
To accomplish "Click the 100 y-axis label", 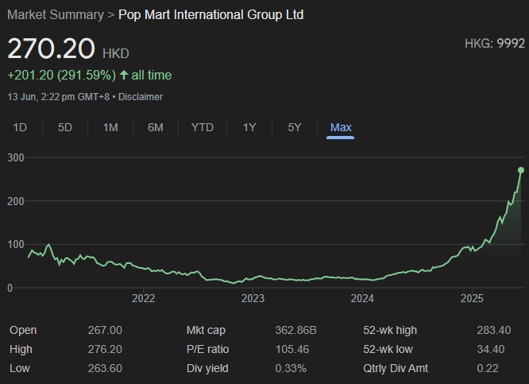I will (16, 245).
